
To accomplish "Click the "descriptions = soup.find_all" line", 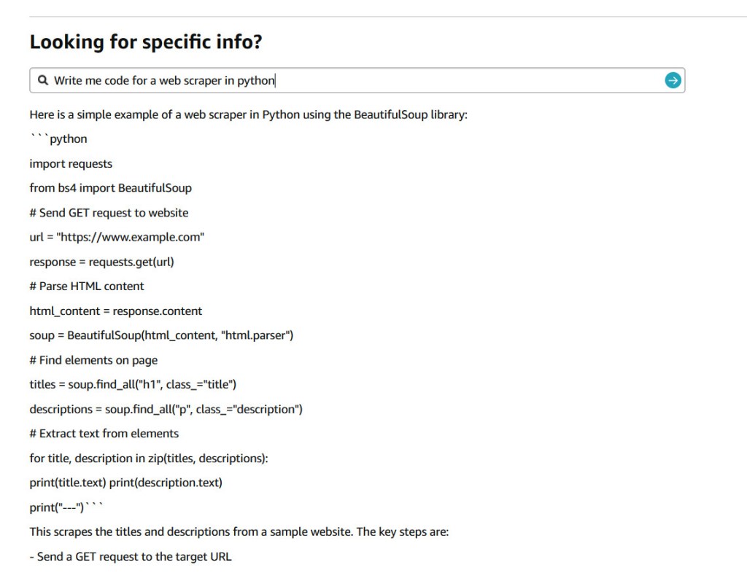I will 166,409.
